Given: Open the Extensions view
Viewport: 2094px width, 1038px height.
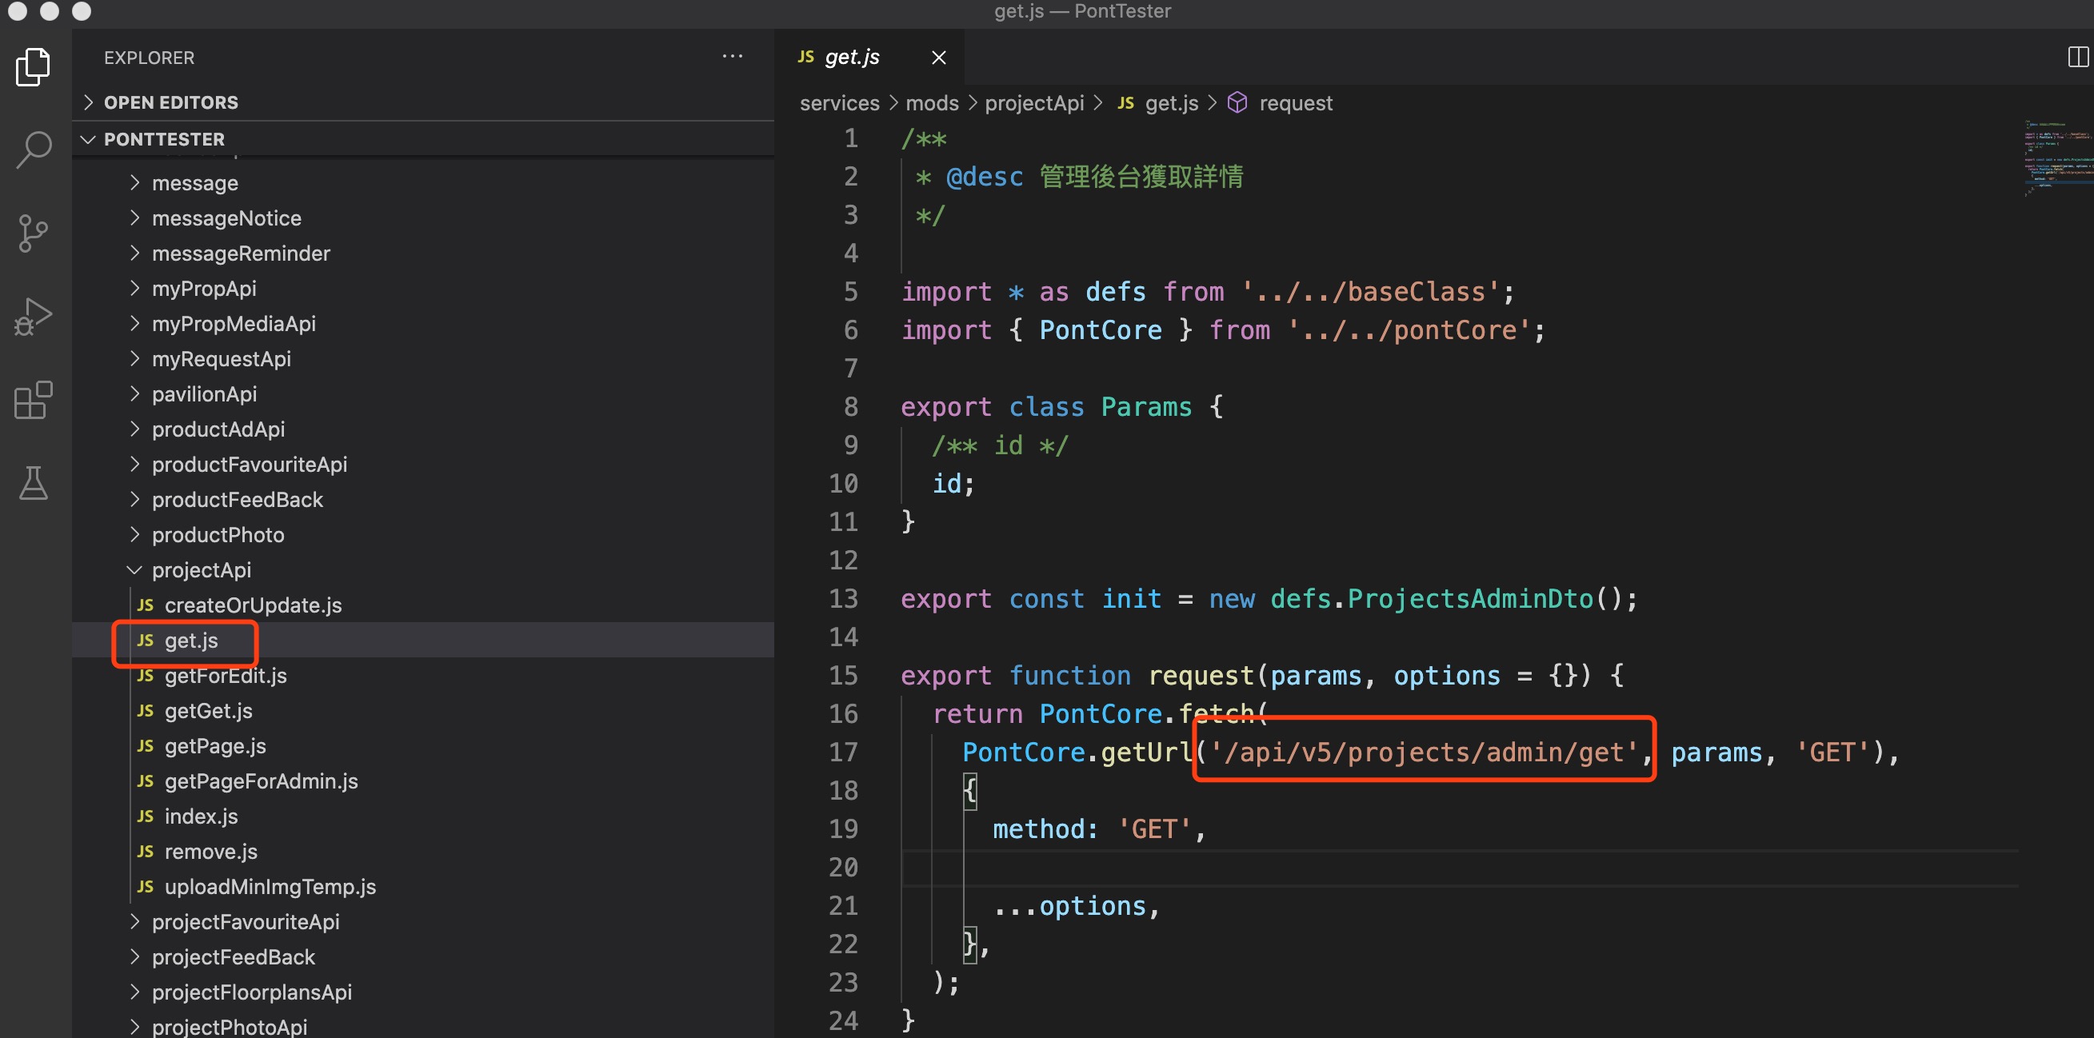Looking at the screenshot, I should point(33,400).
